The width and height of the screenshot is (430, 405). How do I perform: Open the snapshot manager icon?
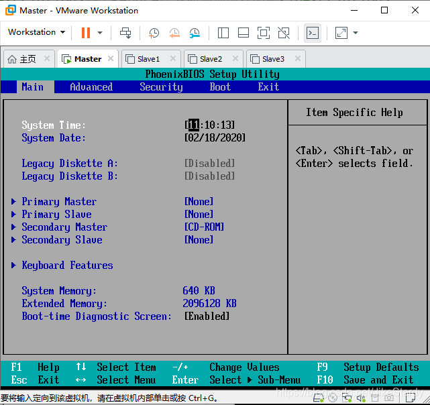(x=195, y=33)
